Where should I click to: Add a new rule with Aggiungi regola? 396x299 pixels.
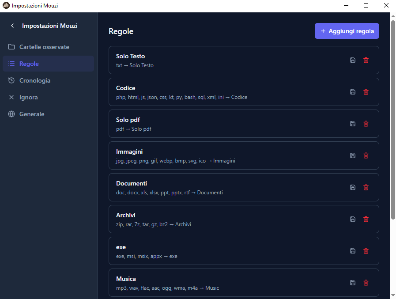(x=347, y=31)
